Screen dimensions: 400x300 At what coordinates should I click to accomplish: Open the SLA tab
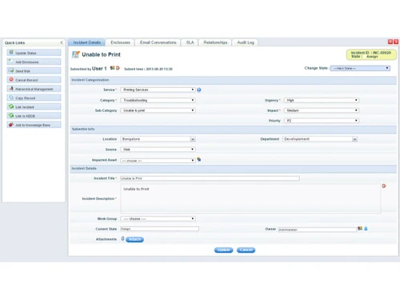point(190,42)
